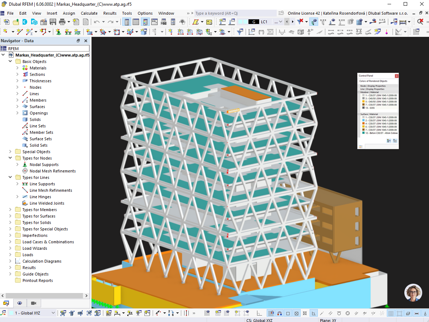Click the magnet object snap icon
This screenshot has width=429, height=322.
(280, 313)
